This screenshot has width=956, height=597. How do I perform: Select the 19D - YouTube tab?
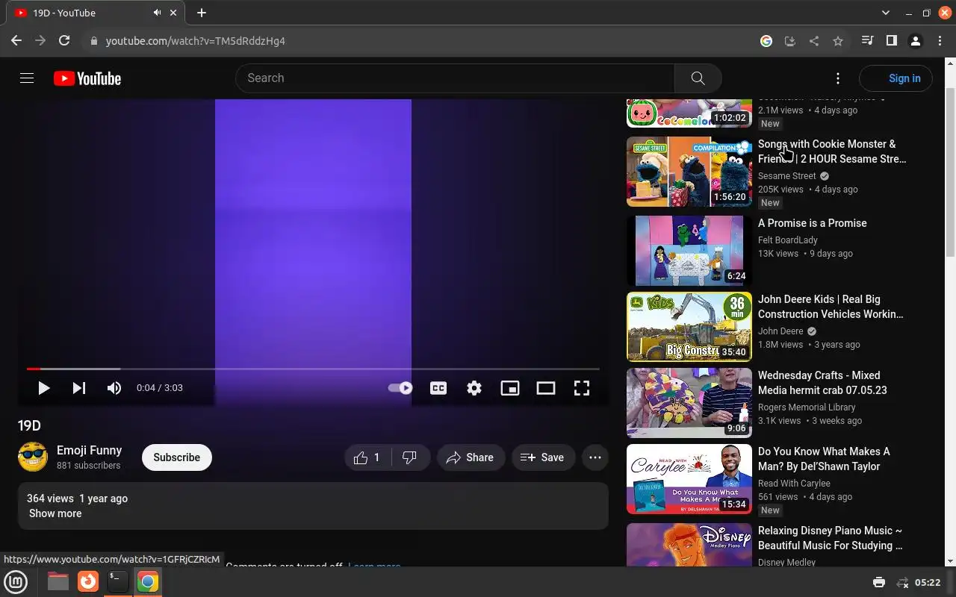pos(96,13)
